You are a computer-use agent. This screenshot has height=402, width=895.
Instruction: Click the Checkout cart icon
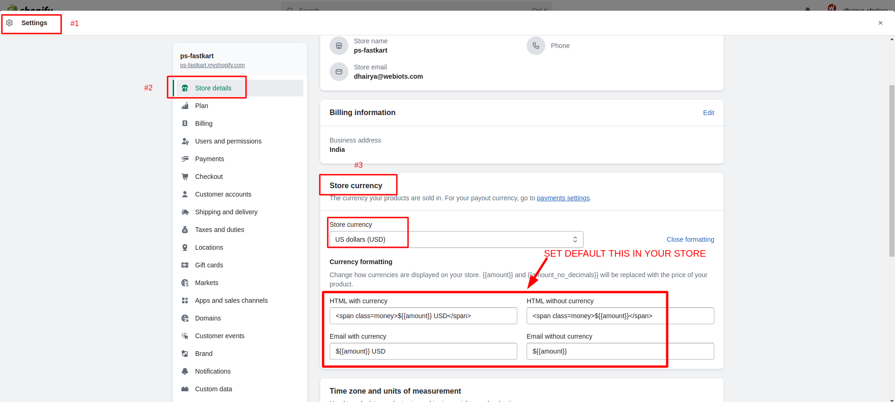[x=185, y=177]
